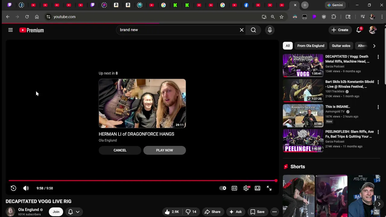
Task: Run search with magnifier button
Action: (x=253, y=30)
